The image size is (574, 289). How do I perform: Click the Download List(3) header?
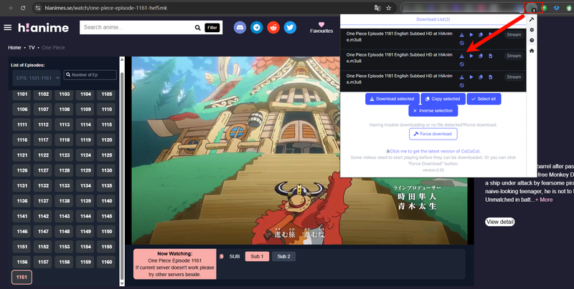(x=433, y=19)
